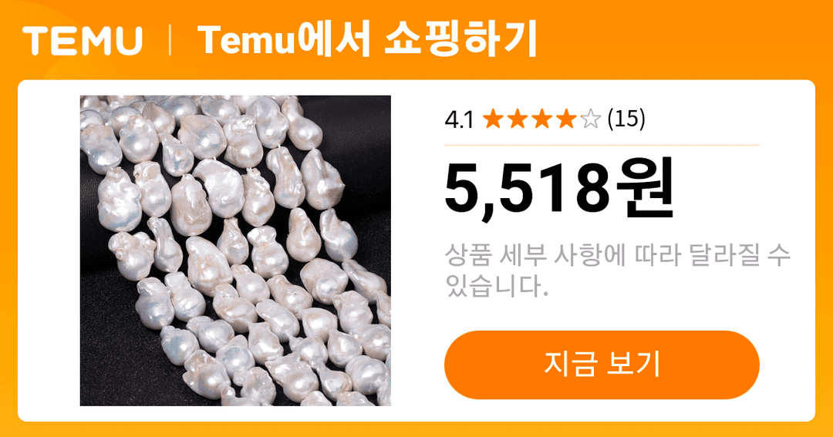The width and height of the screenshot is (833, 437).
Task: Click the white TEMU logo
Action: [x=83, y=41]
